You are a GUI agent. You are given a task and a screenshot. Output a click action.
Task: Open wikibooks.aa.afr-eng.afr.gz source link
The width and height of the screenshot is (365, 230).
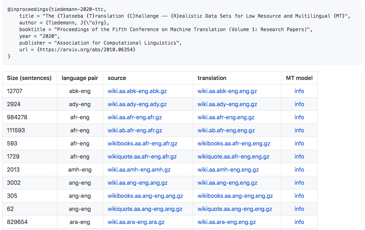pos(142,144)
